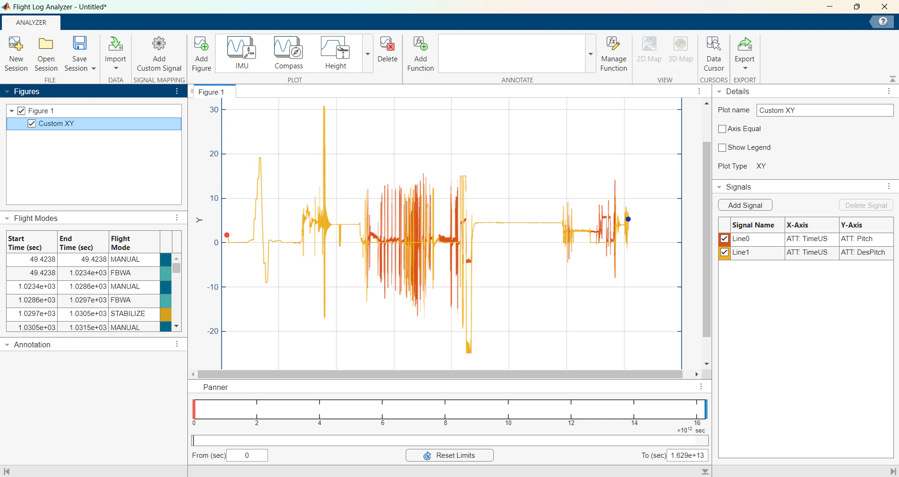Expand the Annotation panel
This screenshot has width=899, height=477.
coord(7,345)
